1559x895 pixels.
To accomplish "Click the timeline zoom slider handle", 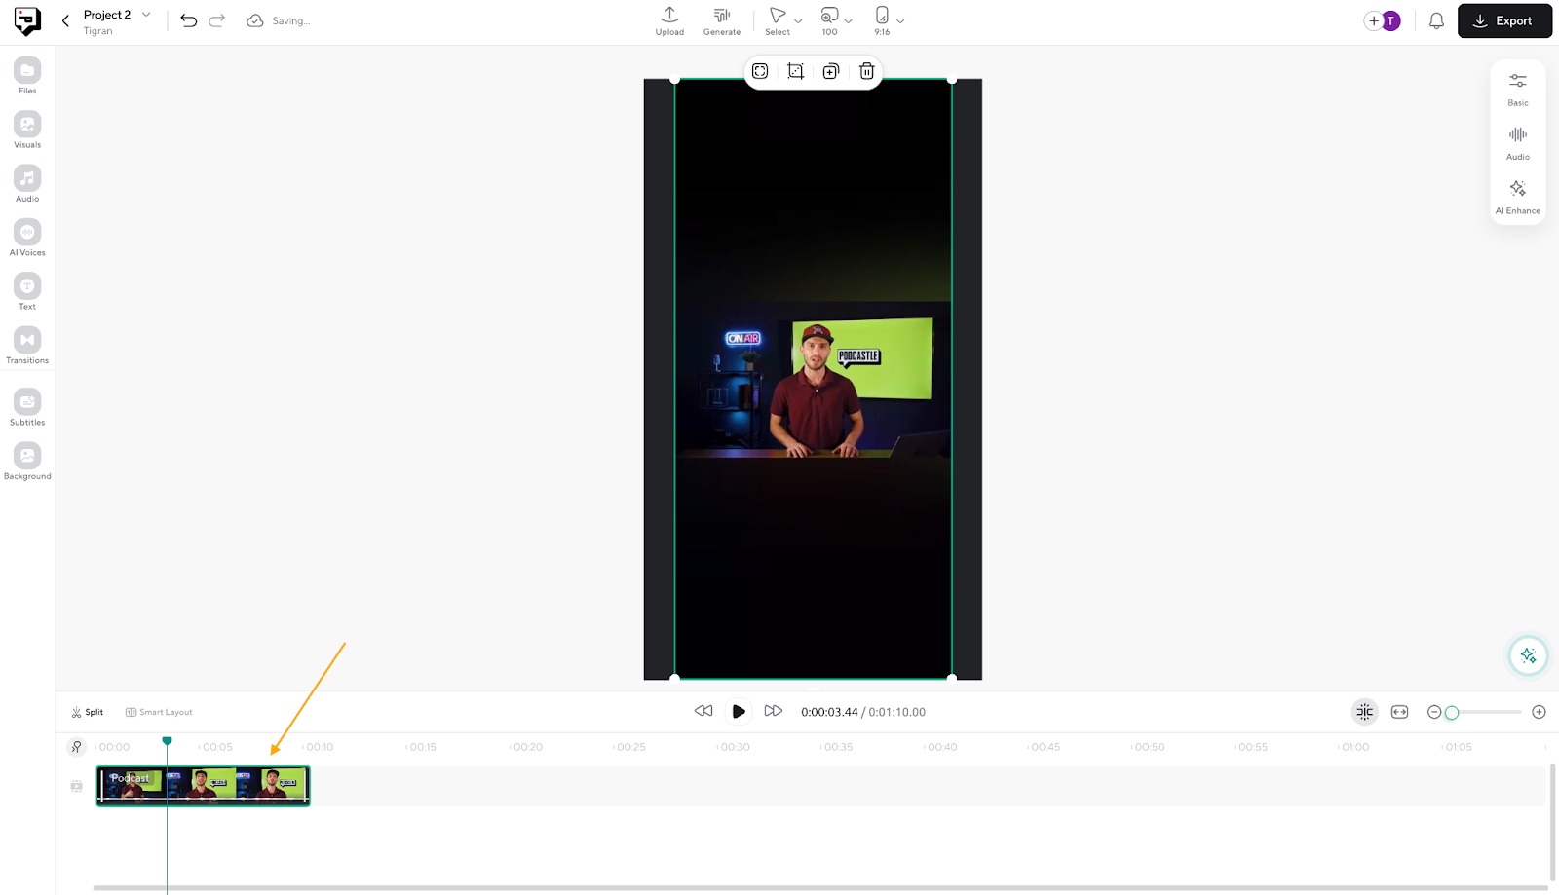I will click(x=1452, y=713).
